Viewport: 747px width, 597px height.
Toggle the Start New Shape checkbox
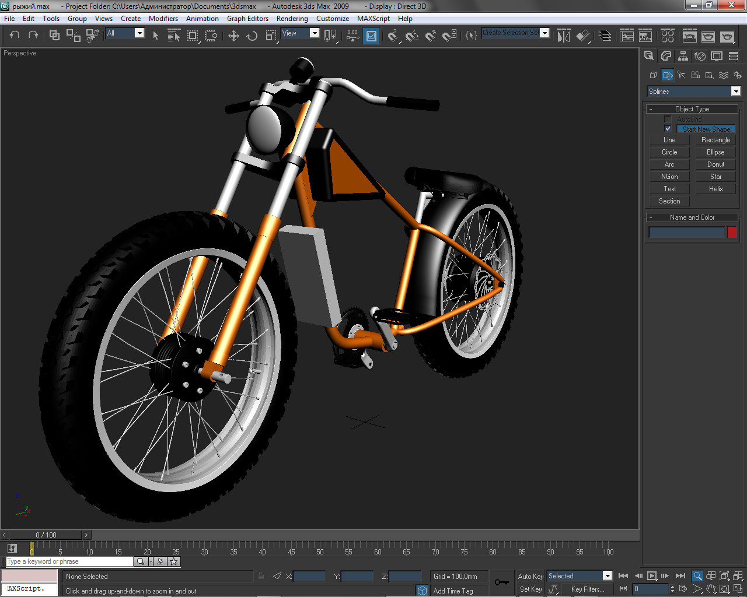pos(668,129)
